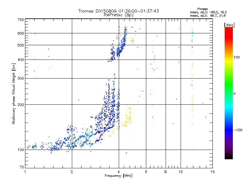Viewport: 250px width, 187px height.
Task: Click the 'Phases' header text
Action: click(x=202, y=9)
